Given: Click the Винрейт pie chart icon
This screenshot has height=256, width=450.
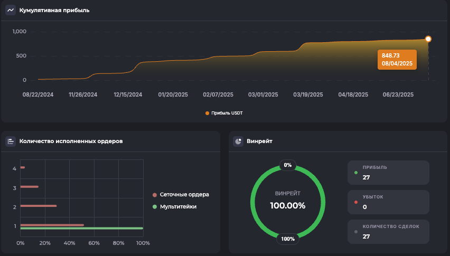Looking at the screenshot, I should coord(238,141).
